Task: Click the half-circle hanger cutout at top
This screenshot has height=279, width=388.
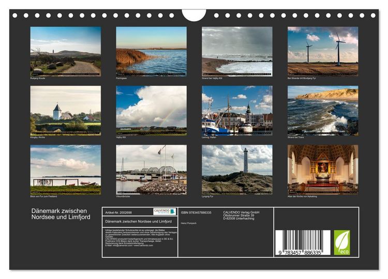Action: point(194,15)
